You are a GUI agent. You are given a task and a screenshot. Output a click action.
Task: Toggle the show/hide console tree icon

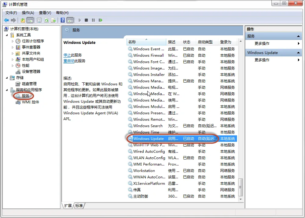pyautogui.click(x=30, y=20)
